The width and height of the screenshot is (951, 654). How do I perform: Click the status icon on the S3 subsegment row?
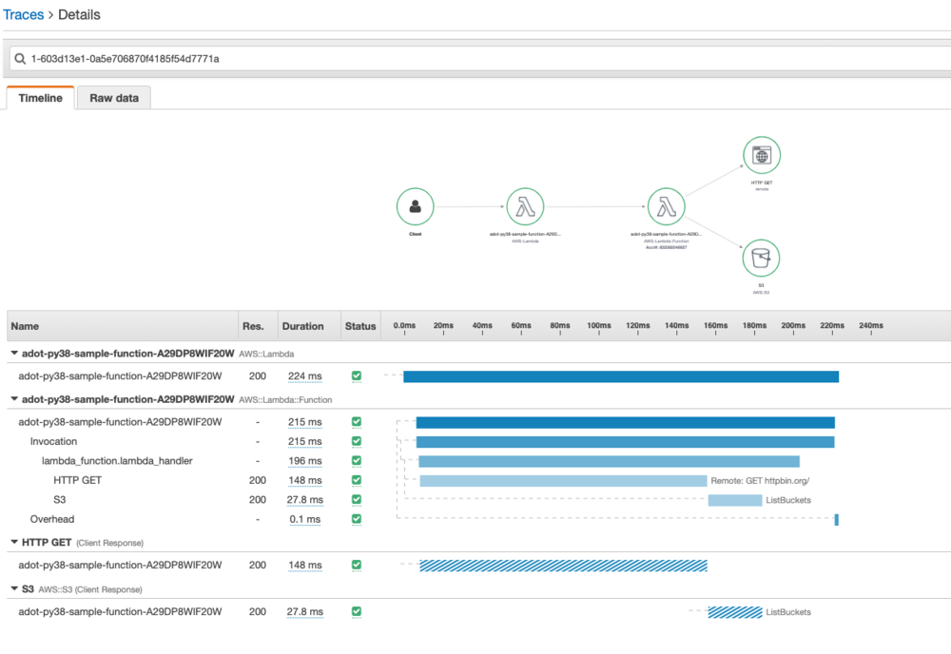(356, 499)
